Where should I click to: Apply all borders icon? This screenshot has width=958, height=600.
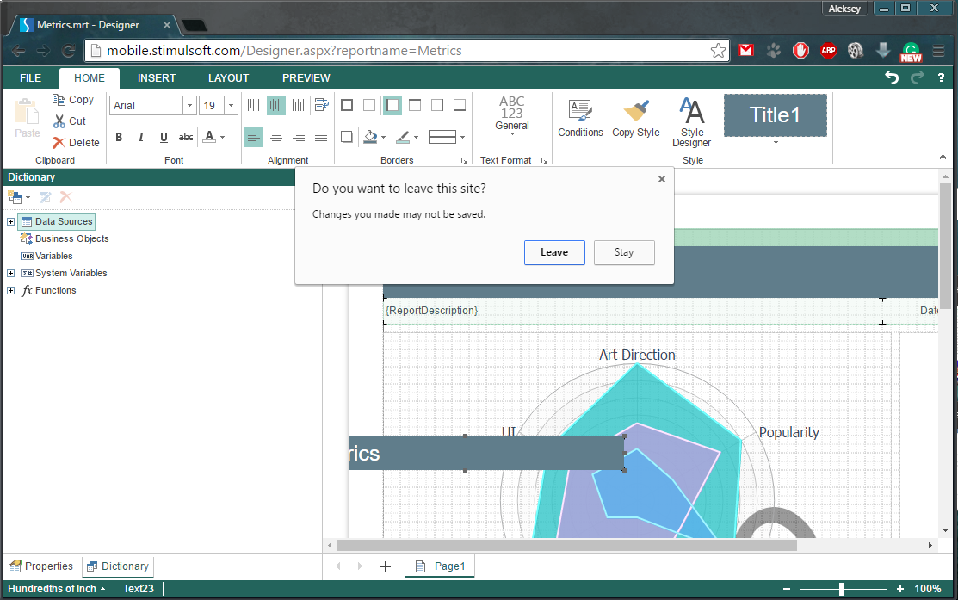coord(346,106)
